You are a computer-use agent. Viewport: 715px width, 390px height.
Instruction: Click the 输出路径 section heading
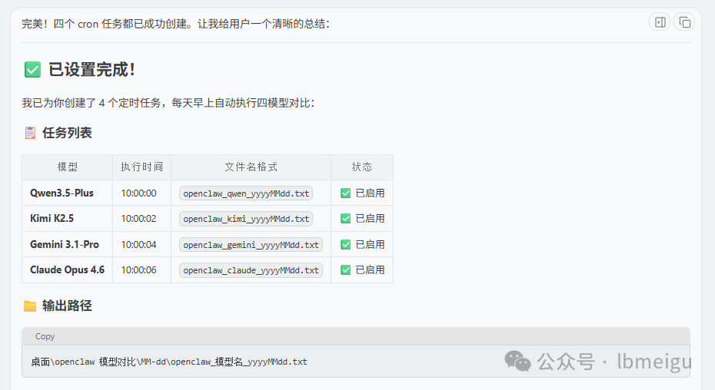(x=67, y=306)
